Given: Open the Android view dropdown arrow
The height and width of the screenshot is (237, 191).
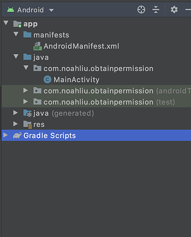Looking at the screenshot, I should pyautogui.click(x=51, y=10).
